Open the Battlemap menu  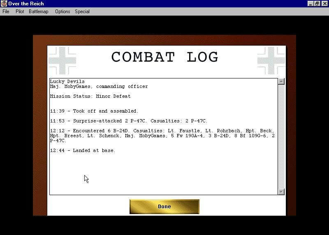[x=38, y=12]
